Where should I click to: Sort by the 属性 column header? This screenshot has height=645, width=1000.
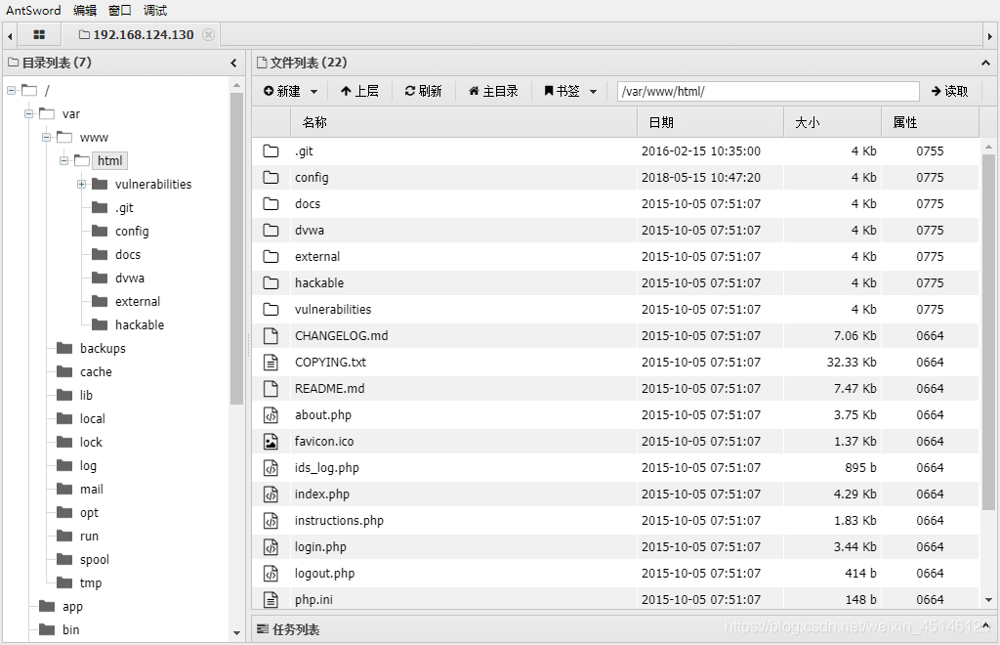click(x=931, y=122)
